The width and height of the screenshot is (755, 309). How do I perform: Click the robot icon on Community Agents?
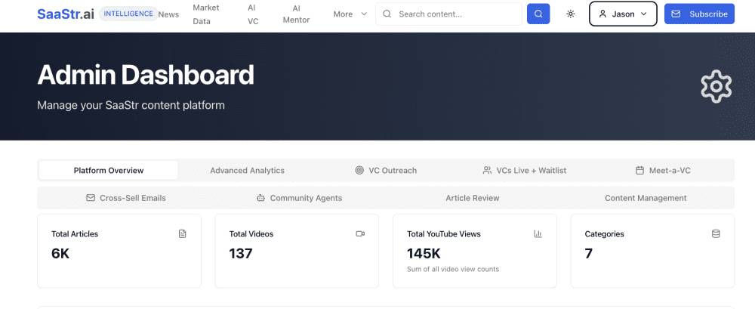pos(261,198)
